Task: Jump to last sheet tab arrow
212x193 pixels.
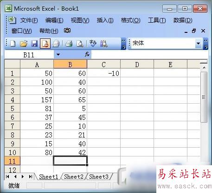Action: coord(31,176)
